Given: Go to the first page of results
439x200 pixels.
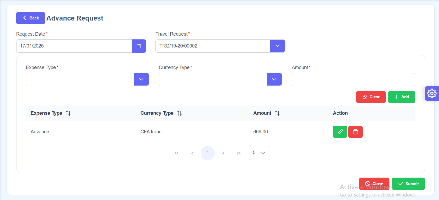Looking at the screenshot, I should pyautogui.click(x=177, y=153).
